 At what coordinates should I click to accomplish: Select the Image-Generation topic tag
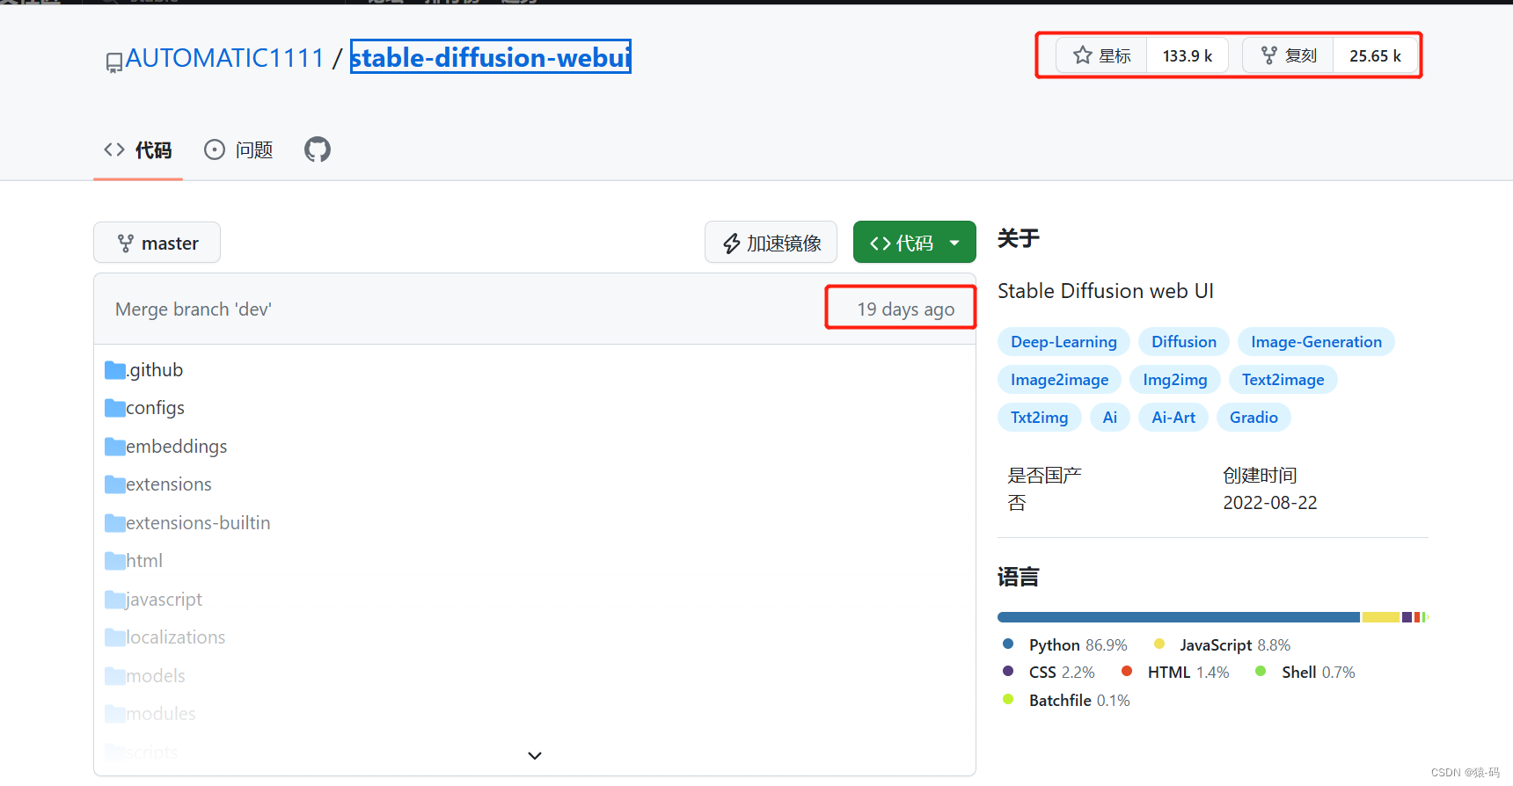pyautogui.click(x=1316, y=342)
